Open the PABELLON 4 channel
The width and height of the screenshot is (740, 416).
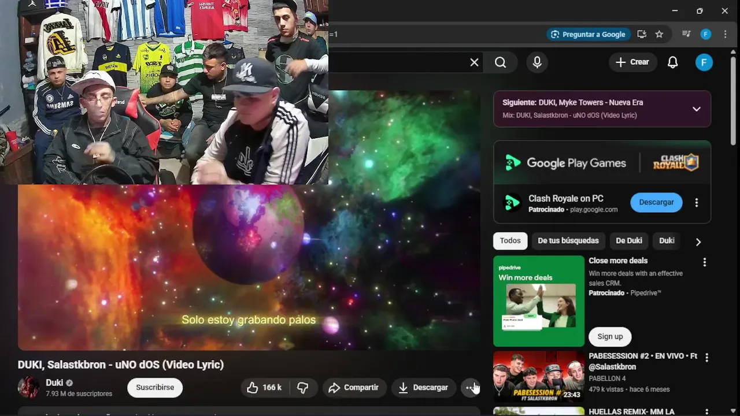607,378
